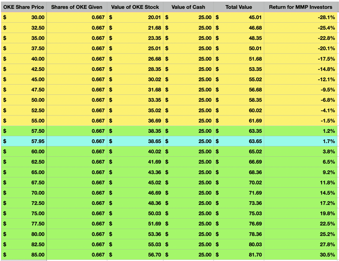Select the OKE stock value 26.68
This screenshot has height=261, width=339.
tap(135, 59)
